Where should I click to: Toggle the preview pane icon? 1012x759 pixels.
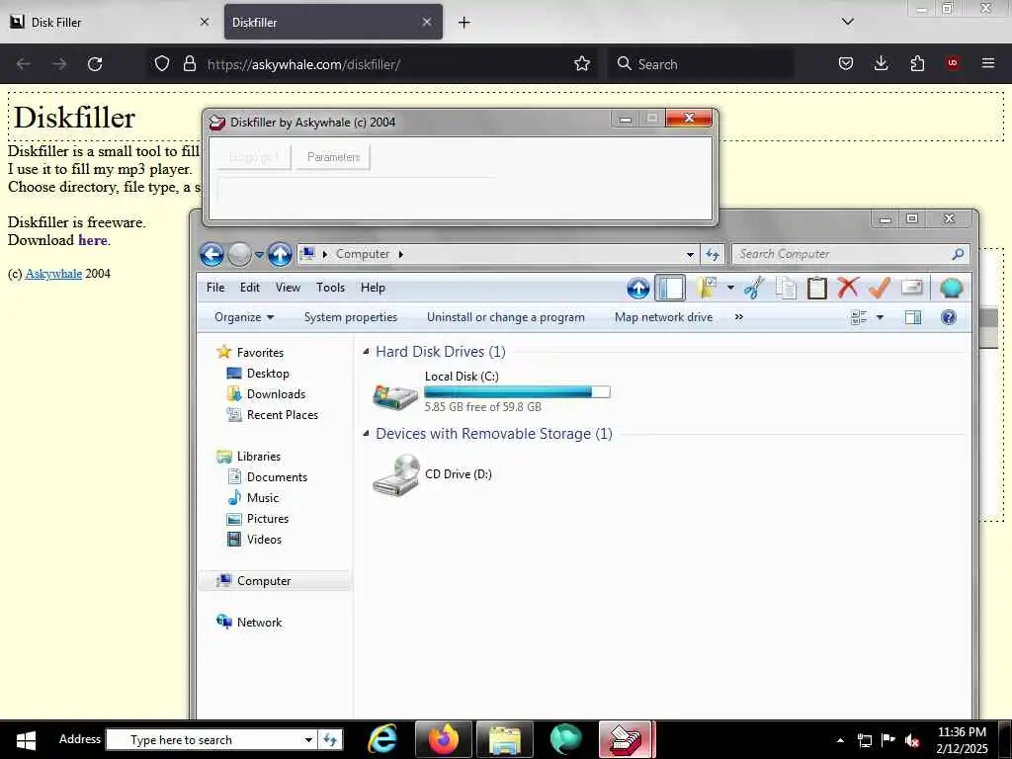913,317
